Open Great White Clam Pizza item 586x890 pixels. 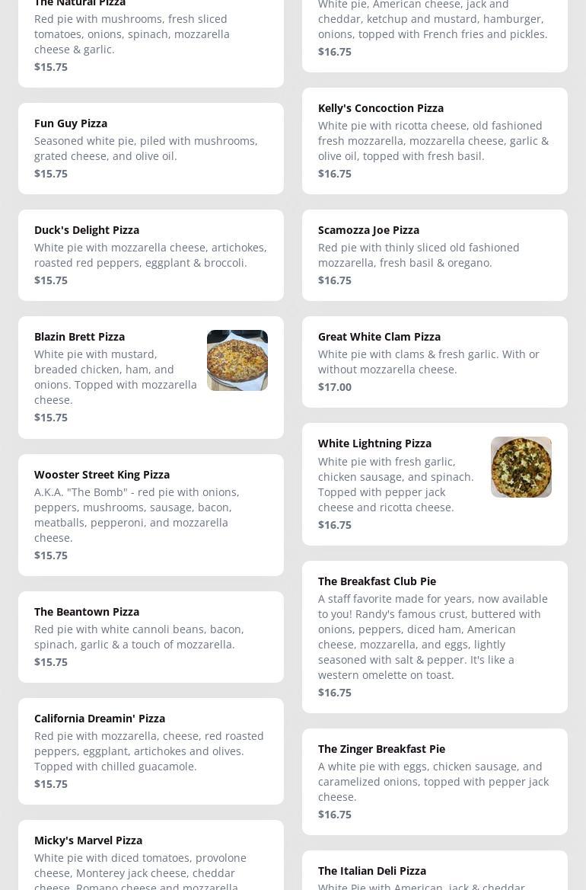435,362
